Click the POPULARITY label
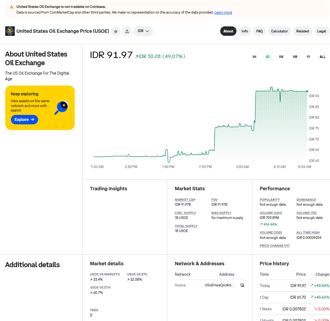This screenshot has height=321, width=330. (x=270, y=200)
